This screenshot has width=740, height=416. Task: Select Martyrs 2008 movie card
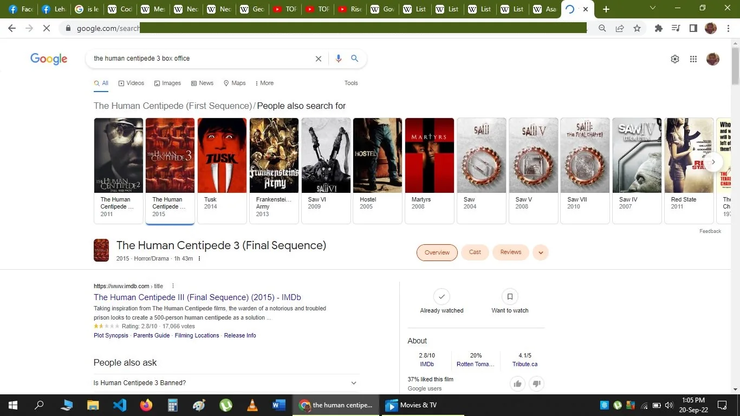430,171
